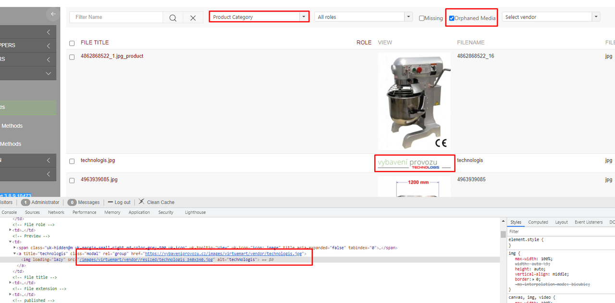Collapse the sidebar section with down chevron

pos(28,73)
